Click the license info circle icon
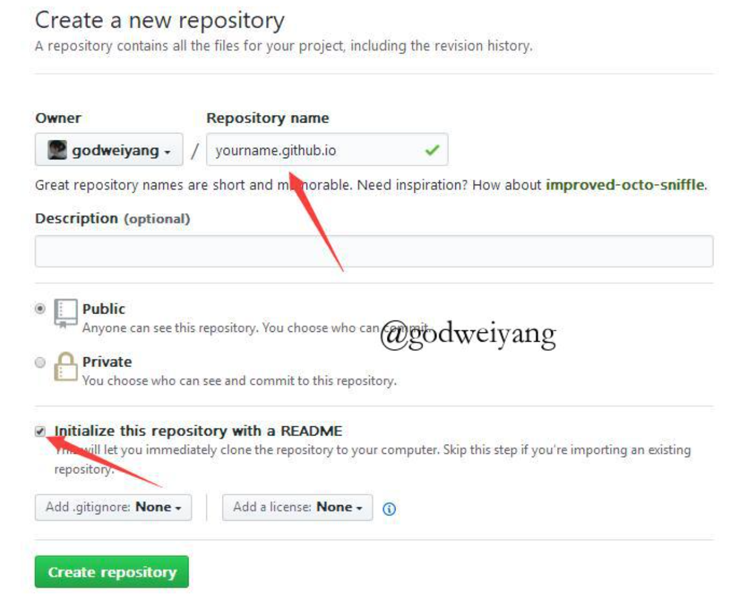This screenshot has height=600, width=733. pos(389,509)
